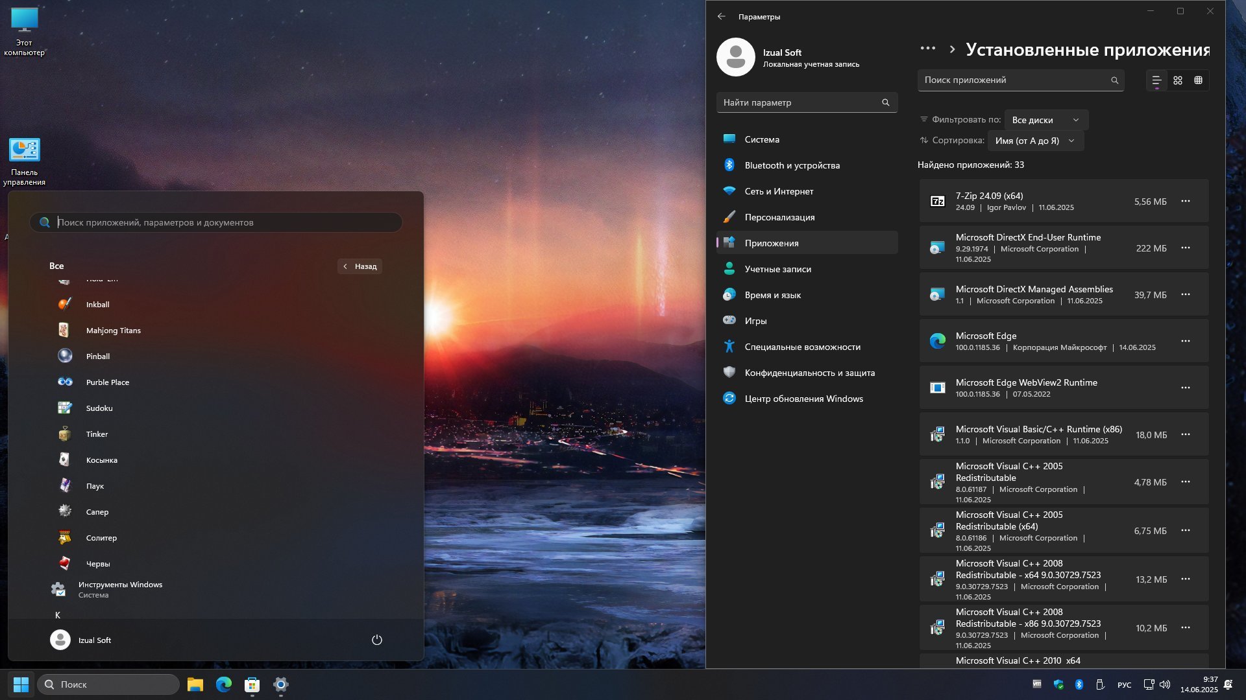Open Персонализация settings

[807, 217]
